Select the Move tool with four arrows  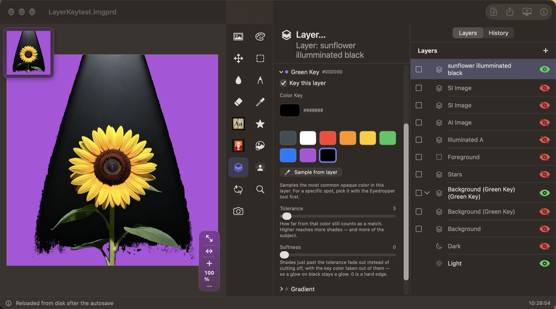point(238,58)
